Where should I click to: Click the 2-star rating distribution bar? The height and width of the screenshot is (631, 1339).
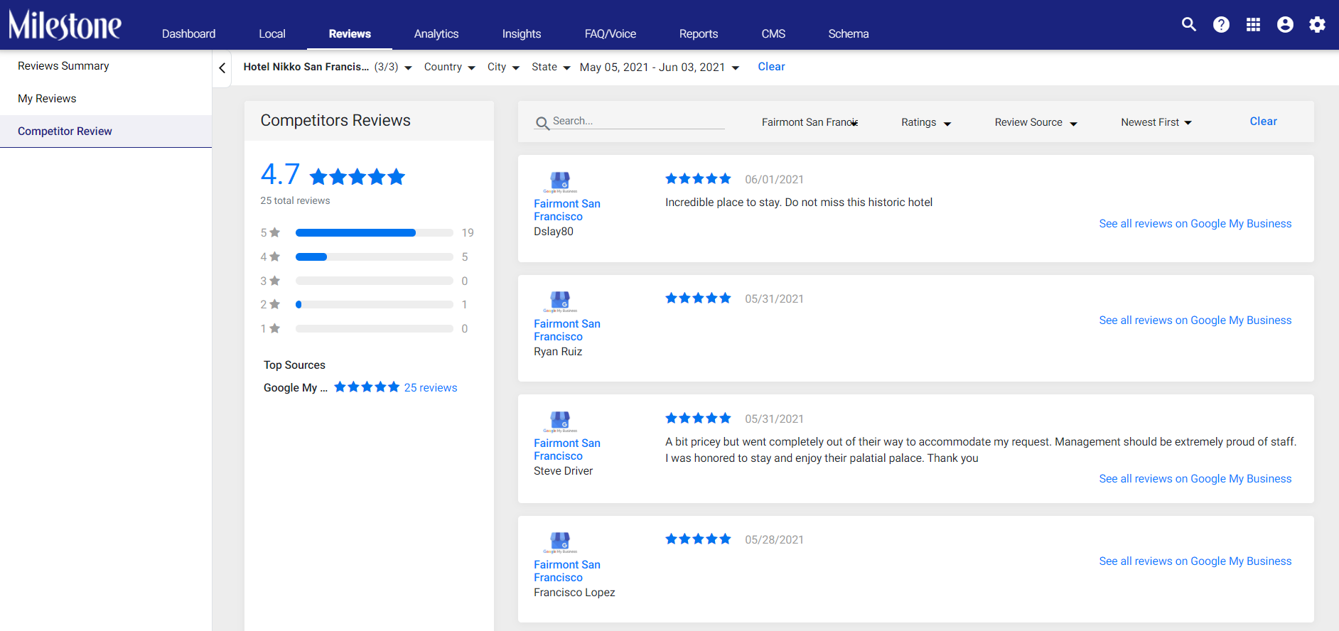point(375,305)
